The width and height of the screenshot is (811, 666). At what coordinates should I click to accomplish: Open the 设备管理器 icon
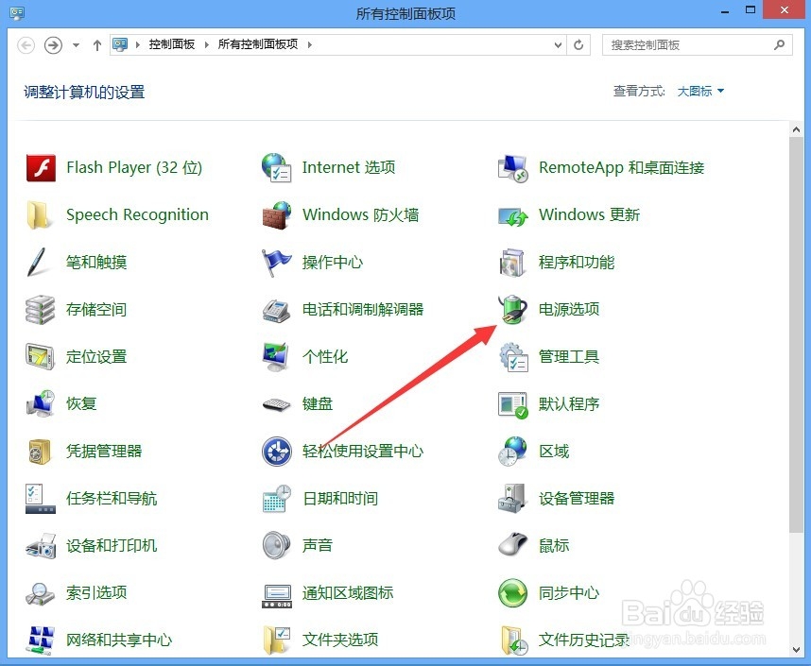512,499
